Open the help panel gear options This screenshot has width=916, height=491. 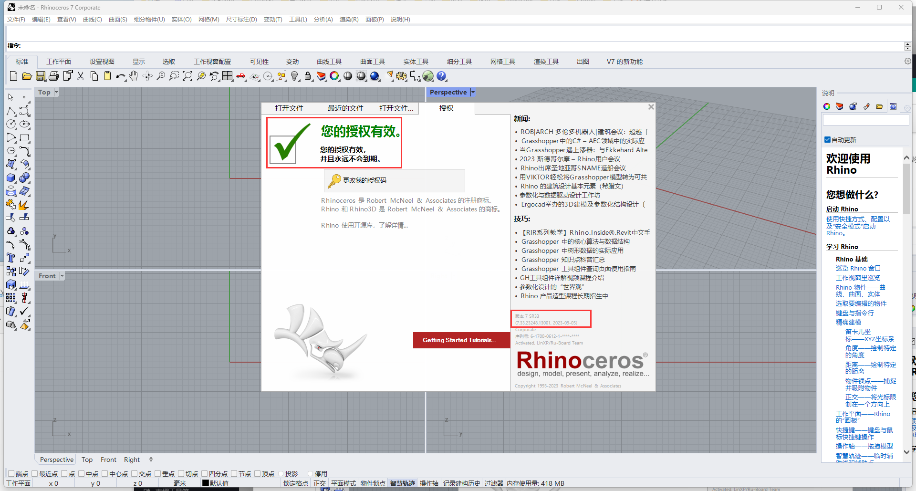click(x=907, y=108)
